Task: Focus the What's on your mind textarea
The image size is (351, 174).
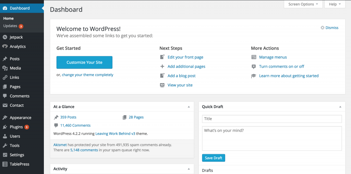Action: (272, 138)
